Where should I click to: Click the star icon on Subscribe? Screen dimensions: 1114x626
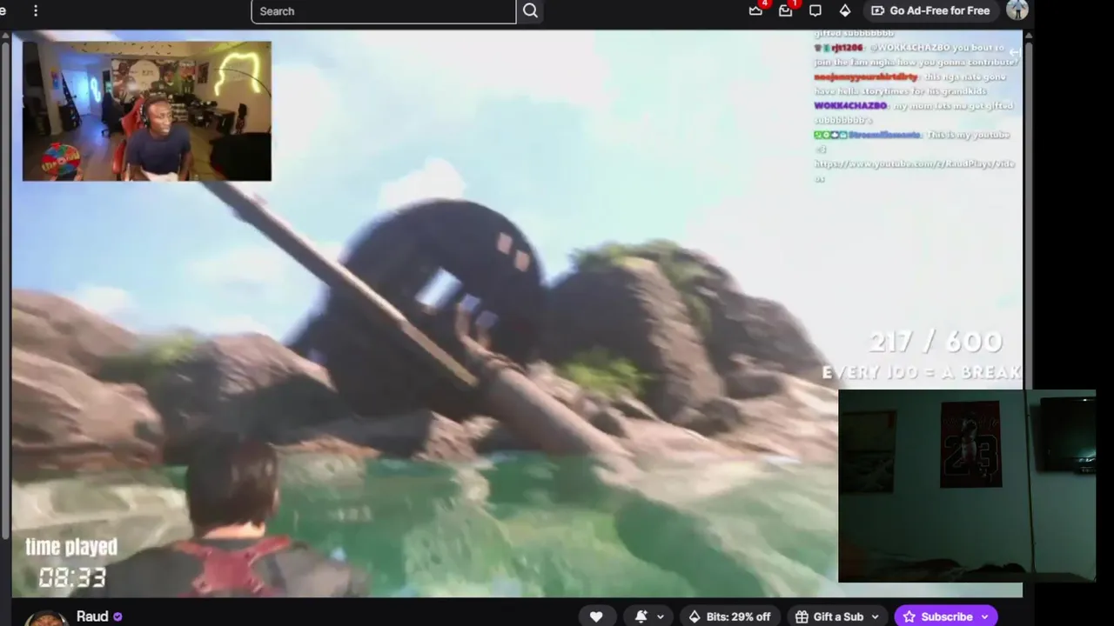click(909, 616)
